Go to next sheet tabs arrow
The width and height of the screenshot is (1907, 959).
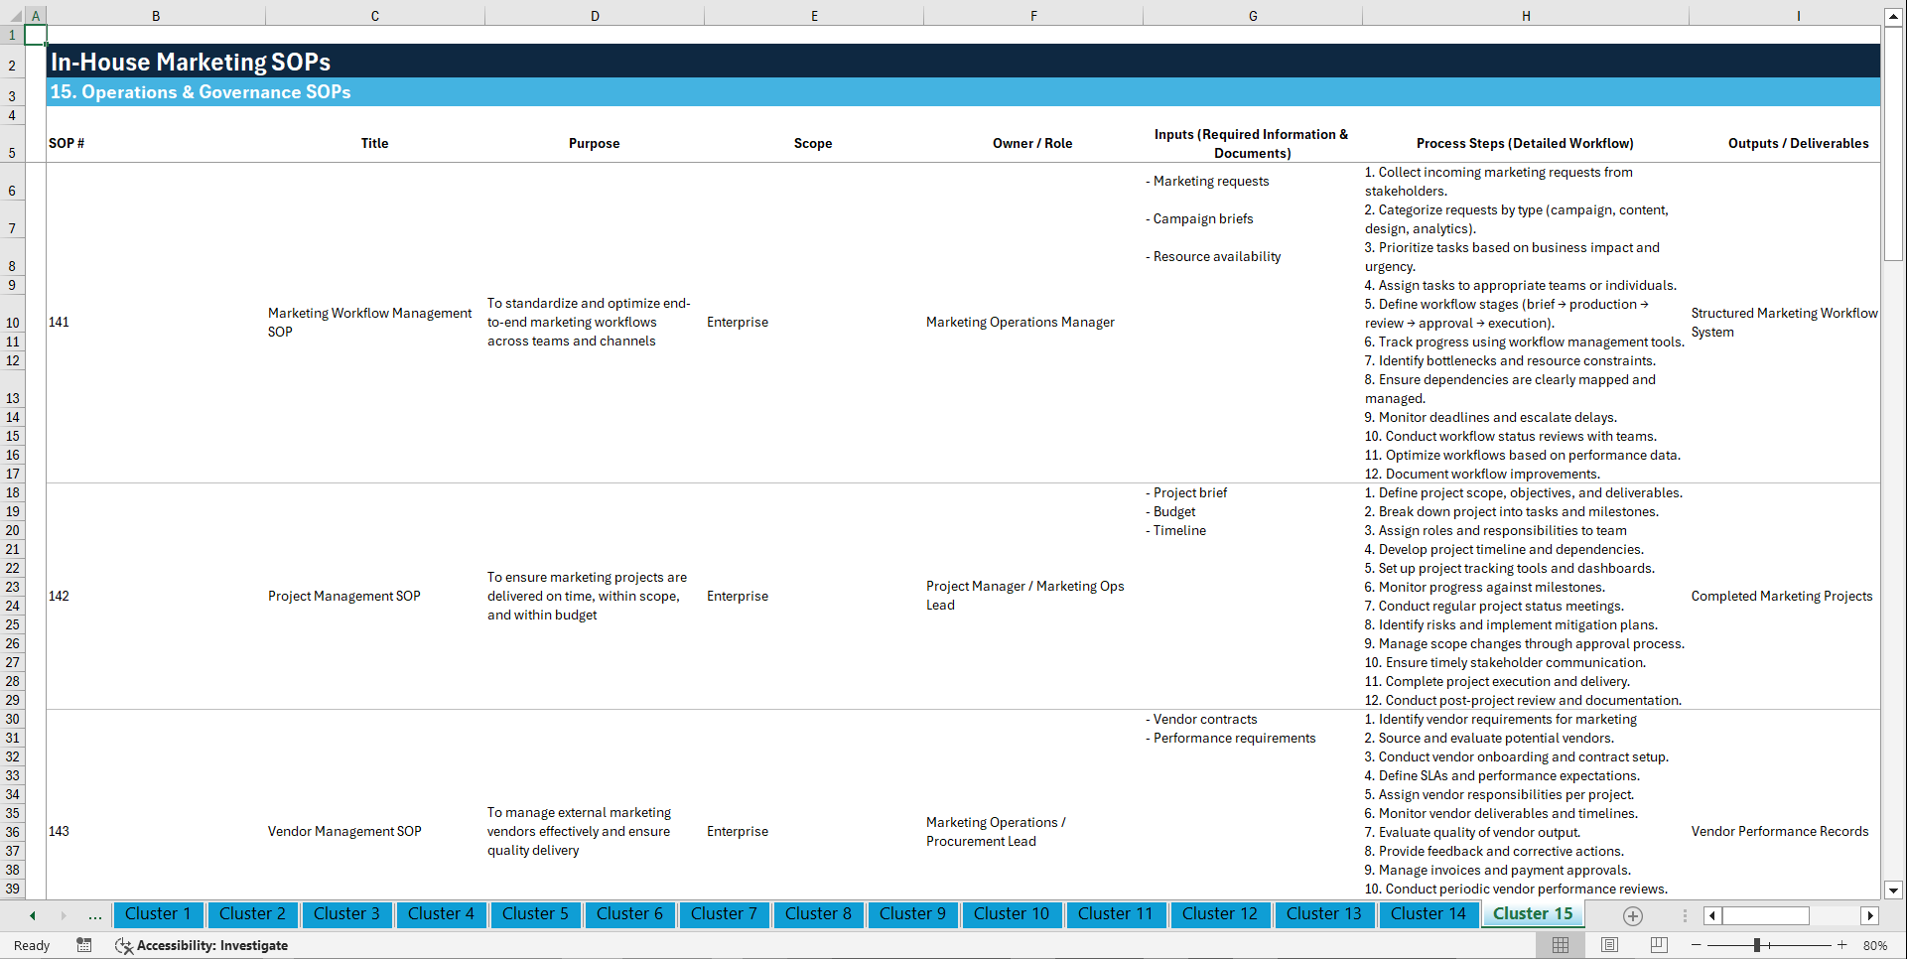coord(64,915)
